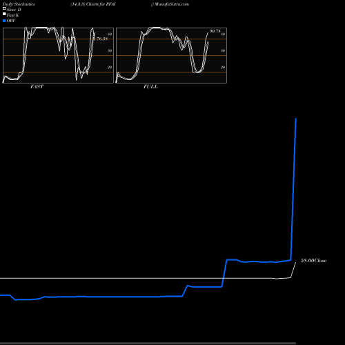
Task: Click the 76.58 value in FAST chart
Action: pyautogui.click(x=102, y=39)
